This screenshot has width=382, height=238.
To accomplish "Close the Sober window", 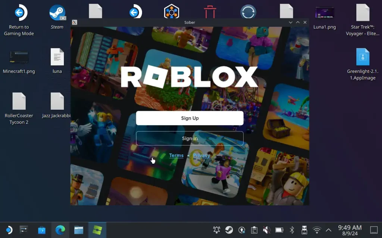I will 305,22.
